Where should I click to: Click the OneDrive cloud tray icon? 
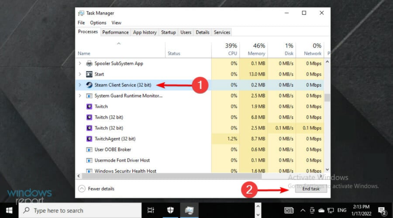click(321, 211)
